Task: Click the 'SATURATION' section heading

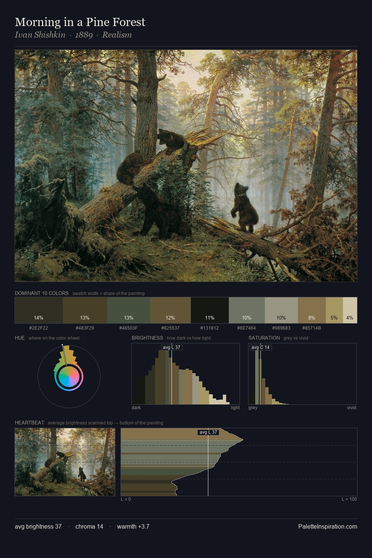Action: [264, 338]
